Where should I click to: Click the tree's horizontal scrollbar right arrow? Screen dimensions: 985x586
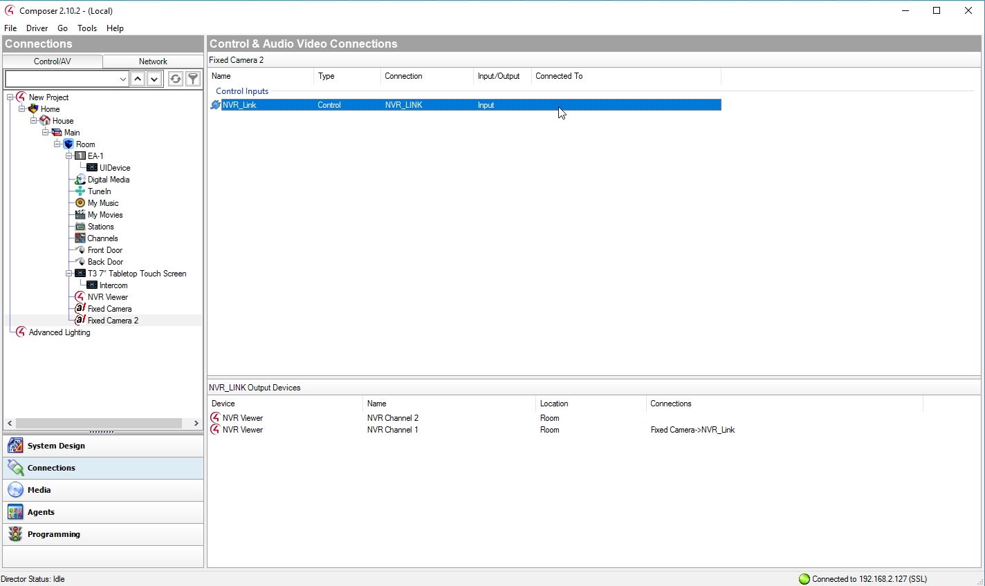click(196, 423)
